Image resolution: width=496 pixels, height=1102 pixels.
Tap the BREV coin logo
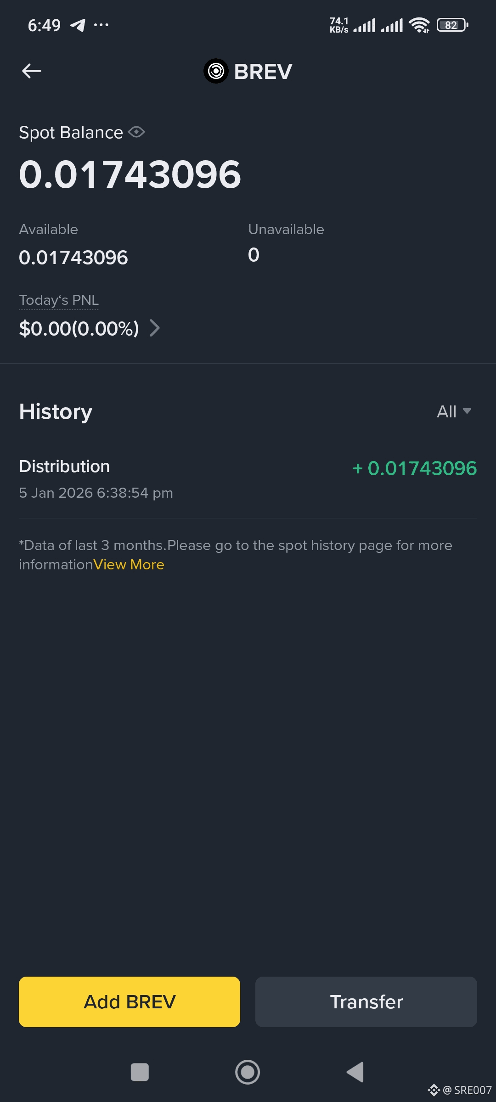pyautogui.click(x=216, y=71)
